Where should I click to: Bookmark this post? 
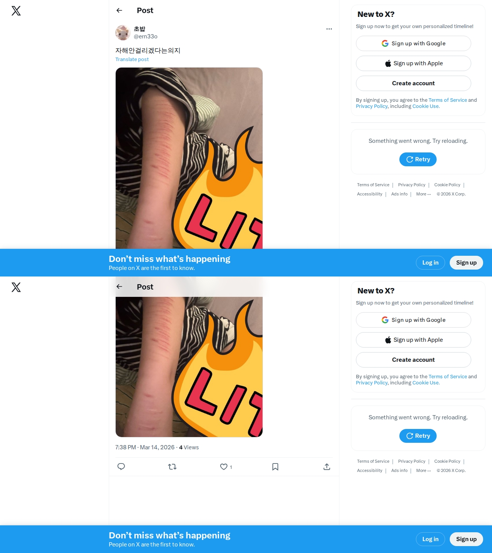point(275,467)
